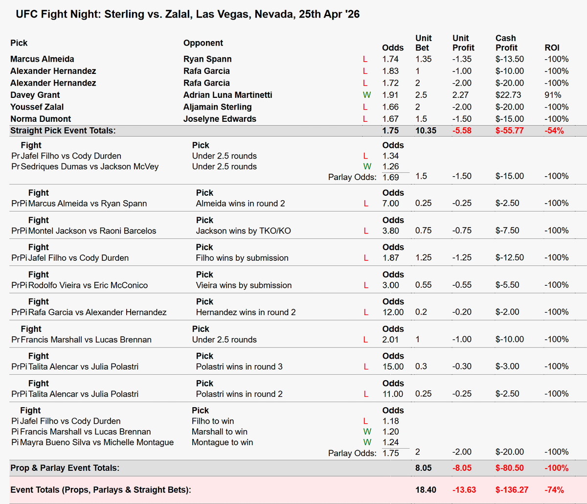Select 'Marshall to win' parlay leg

click(220, 432)
